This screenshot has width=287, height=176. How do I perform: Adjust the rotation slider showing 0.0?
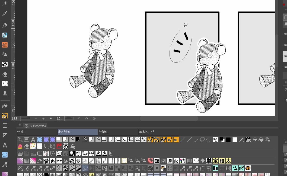tap(65, 119)
